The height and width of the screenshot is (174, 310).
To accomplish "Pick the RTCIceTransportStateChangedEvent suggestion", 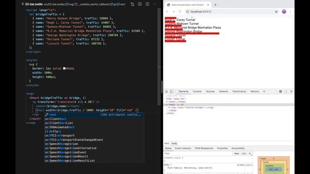I will pyautogui.click(x=94, y=140).
